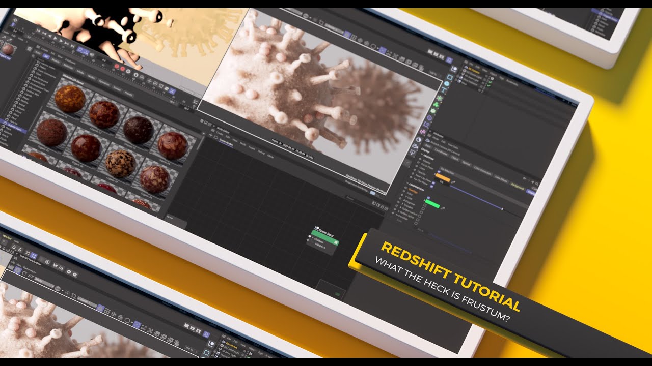
Task: Open the Optical tab in Attributes
Action: pyautogui.click(x=467, y=163)
